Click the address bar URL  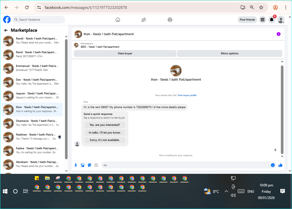(86, 7)
